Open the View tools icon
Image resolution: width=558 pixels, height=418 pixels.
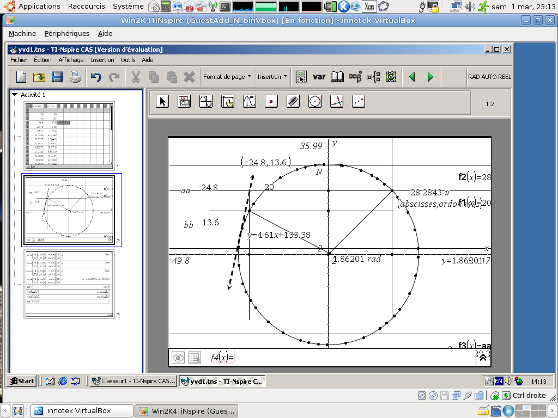pyautogui.click(x=184, y=102)
